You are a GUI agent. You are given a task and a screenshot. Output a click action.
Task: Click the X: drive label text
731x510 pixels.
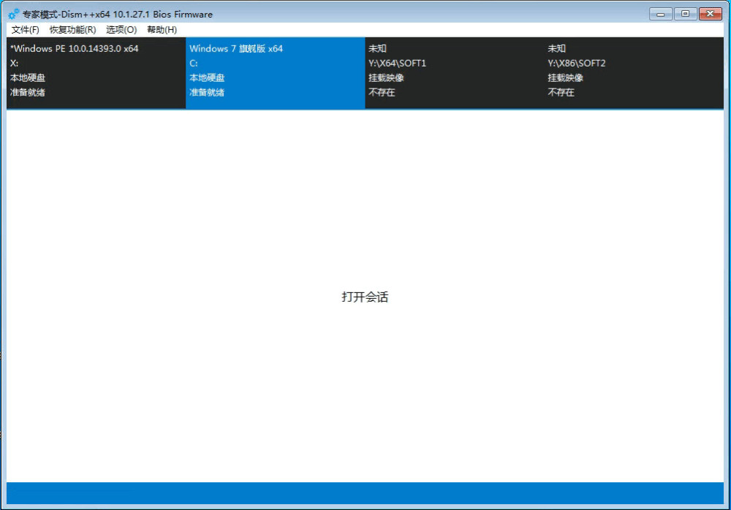point(14,64)
